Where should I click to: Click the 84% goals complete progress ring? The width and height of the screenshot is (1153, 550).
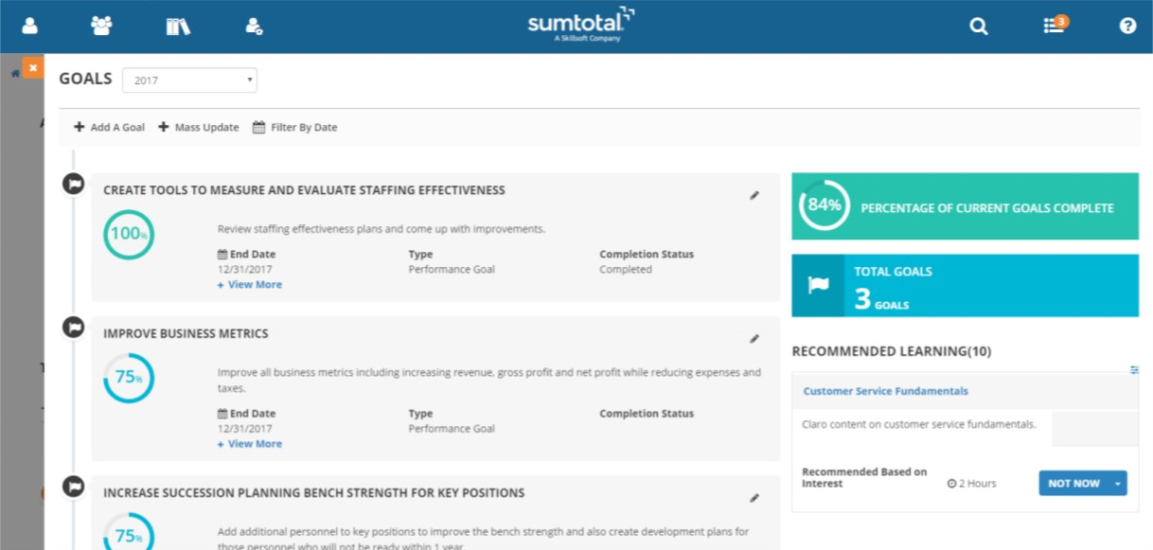tap(823, 205)
